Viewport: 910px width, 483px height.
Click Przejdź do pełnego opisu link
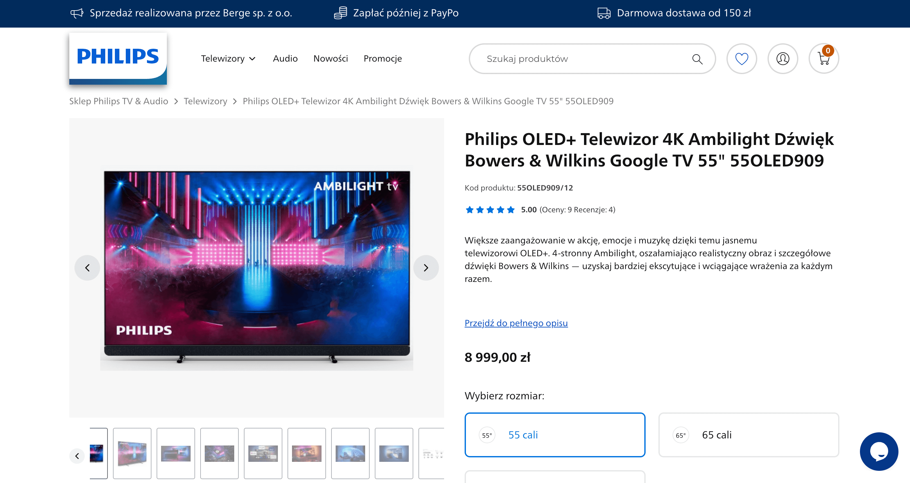click(x=516, y=323)
